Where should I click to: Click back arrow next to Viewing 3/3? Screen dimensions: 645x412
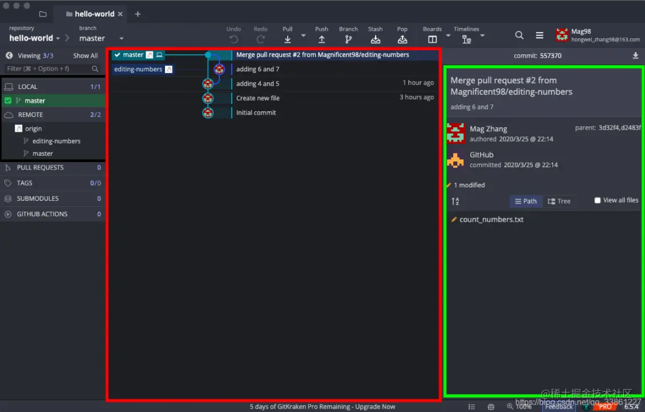9,55
